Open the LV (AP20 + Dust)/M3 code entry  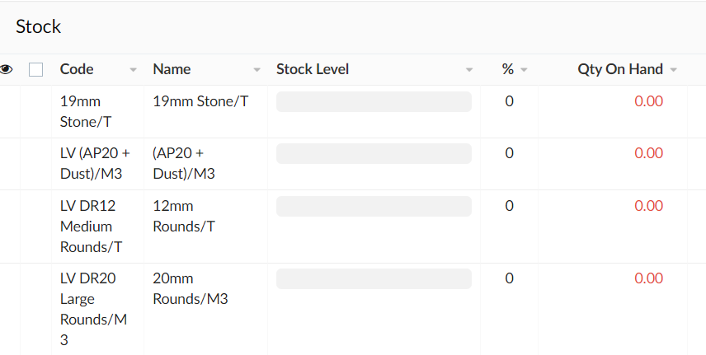coord(95,163)
